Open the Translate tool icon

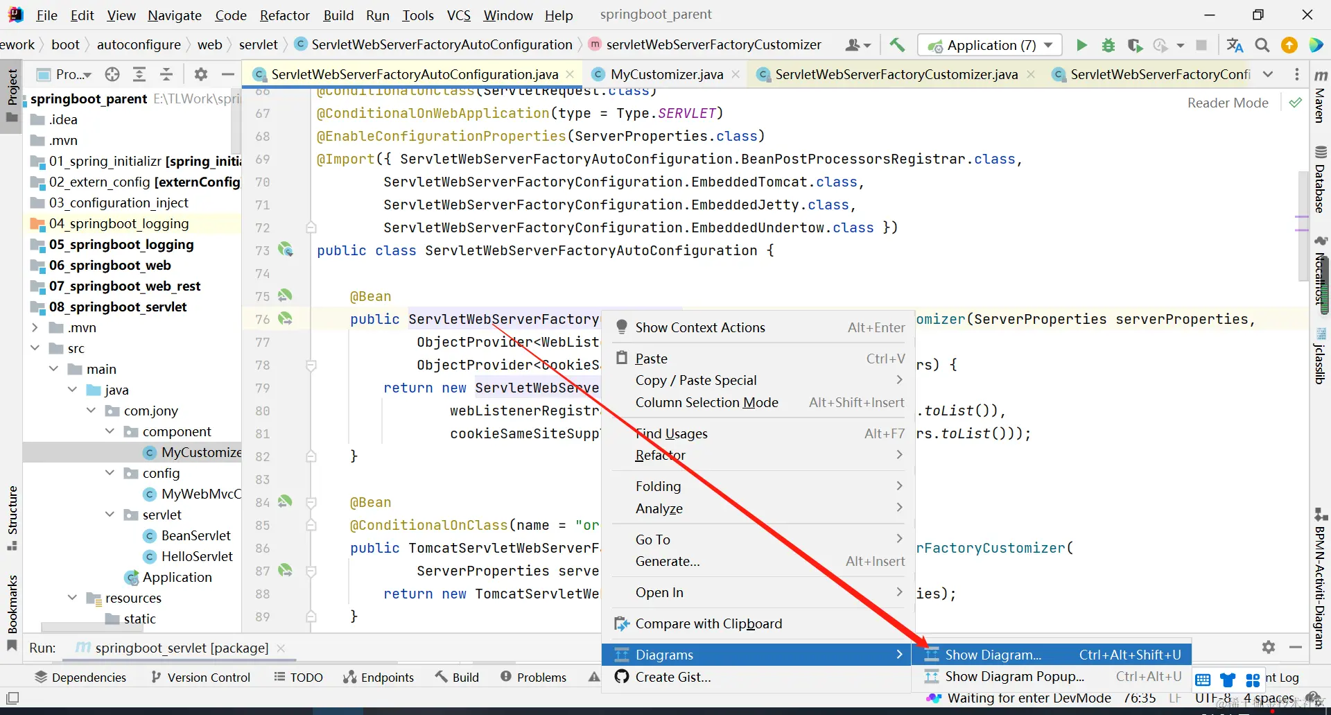1235,45
